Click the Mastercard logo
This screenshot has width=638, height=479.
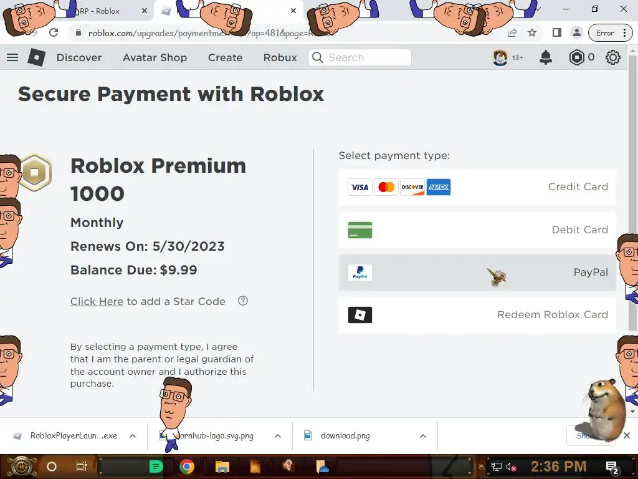386,187
